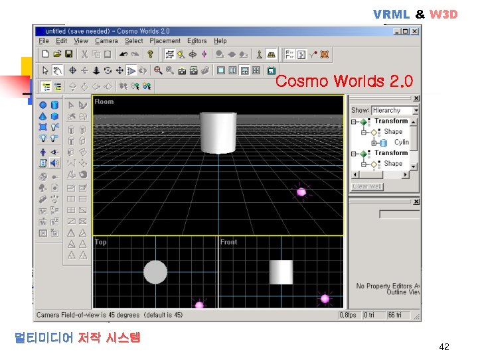Click the chess pawn icon in toolbar
The height and width of the screenshot is (358, 478).
click(259, 54)
